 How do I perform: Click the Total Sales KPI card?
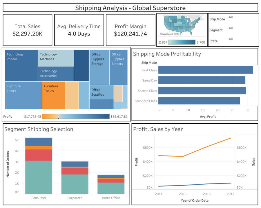point(28,30)
